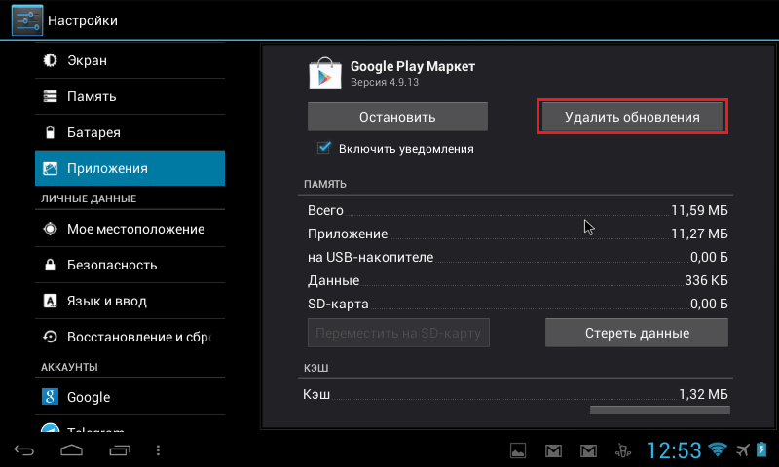Click the Мое местоположение location icon

tap(50, 229)
